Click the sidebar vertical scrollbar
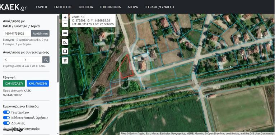Image resolution: width=275 pixels, height=135 pixels. tap(58, 49)
